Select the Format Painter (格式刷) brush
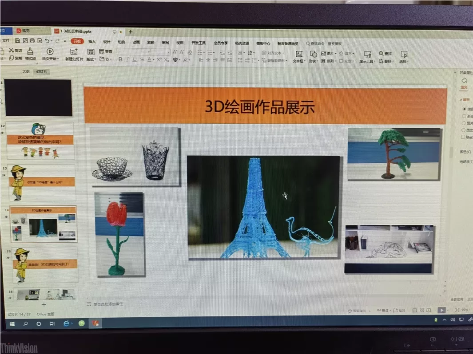This screenshot has width=473, height=354. [31, 51]
